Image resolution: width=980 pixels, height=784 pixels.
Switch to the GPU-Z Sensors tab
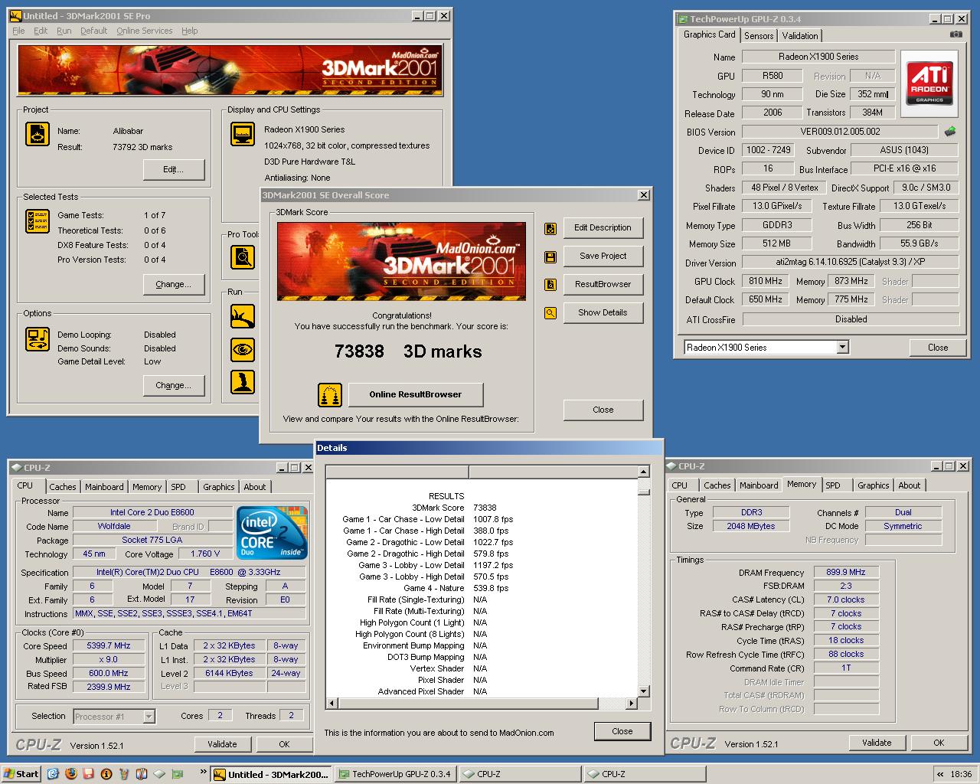point(759,36)
